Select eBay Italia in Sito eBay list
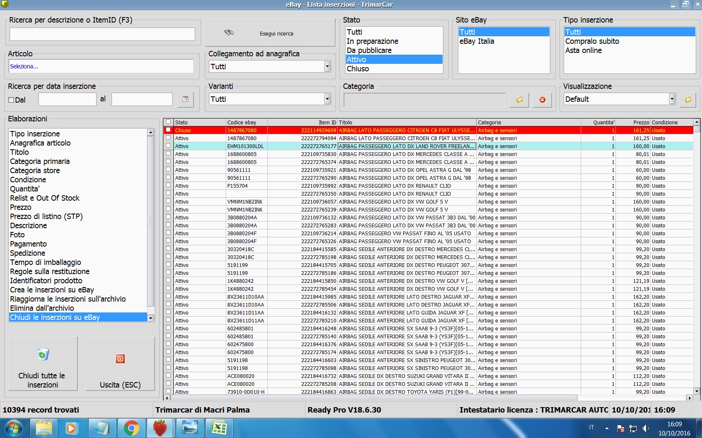 tap(504, 41)
